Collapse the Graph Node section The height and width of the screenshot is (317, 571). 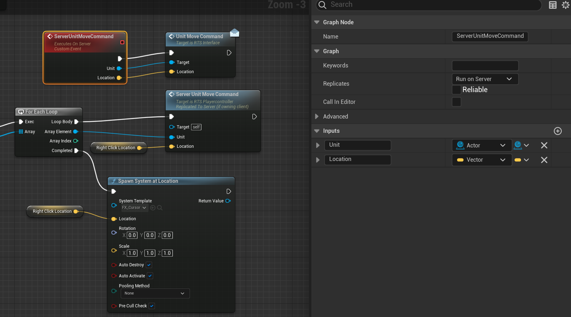(x=317, y=22)
